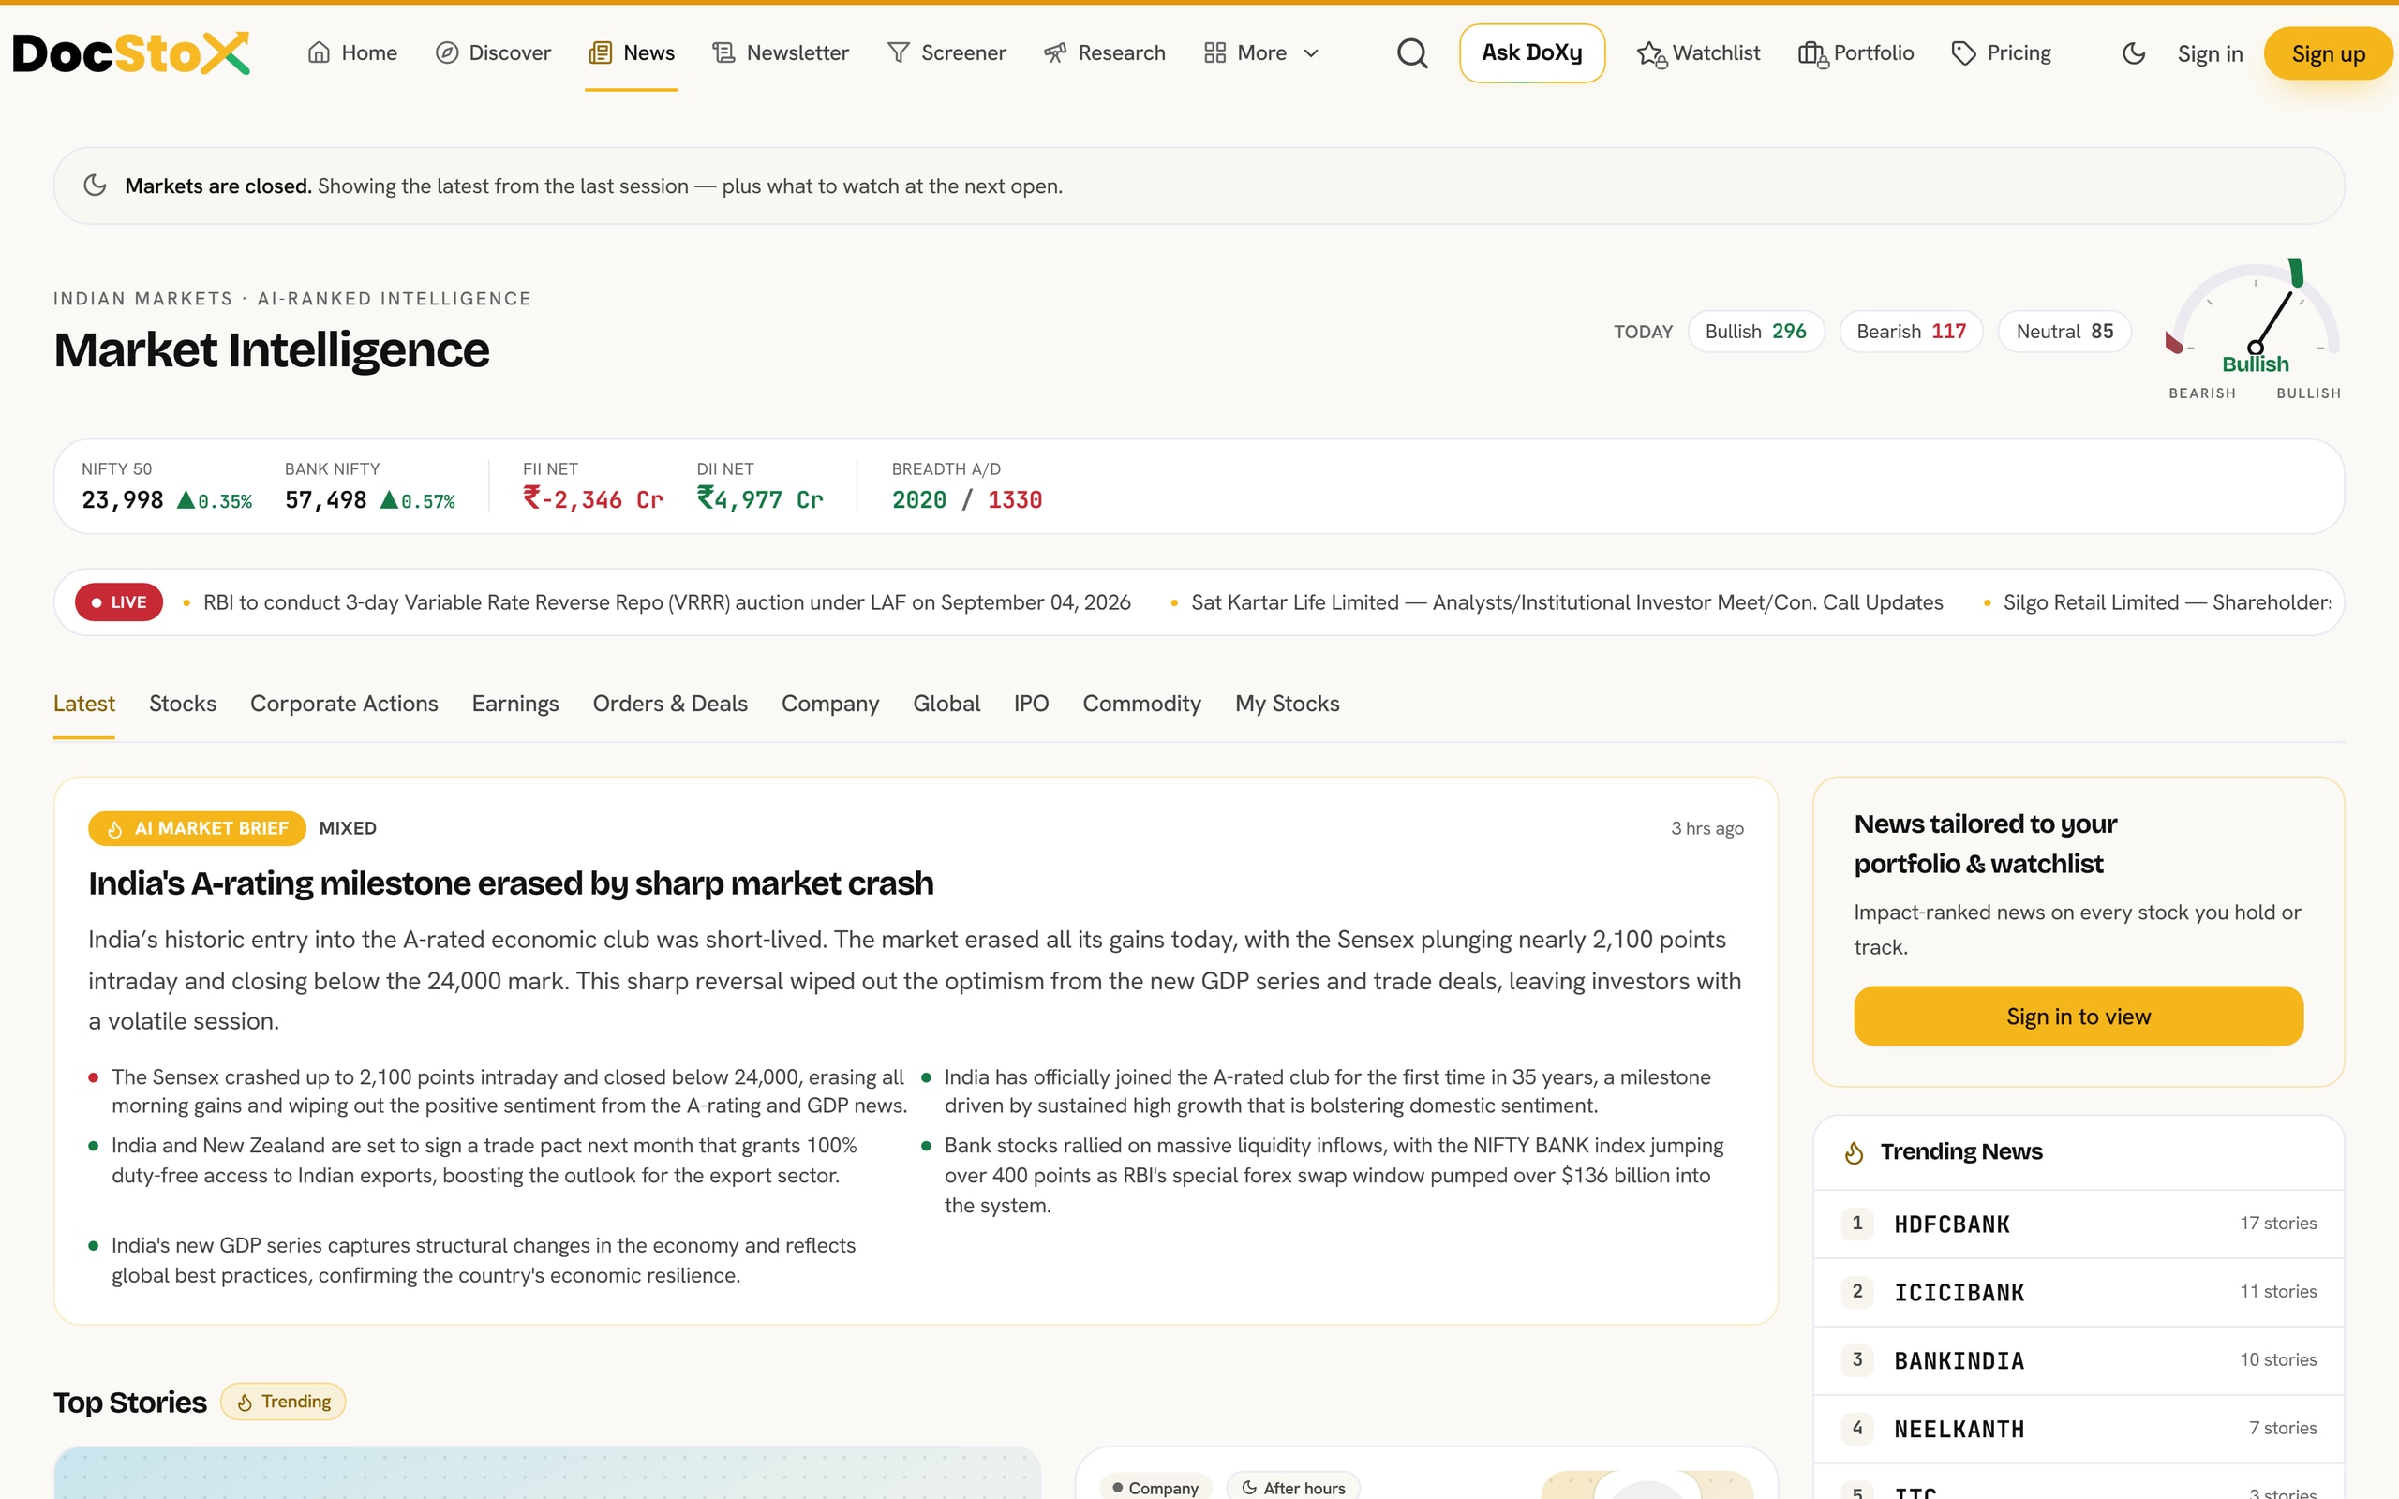Open the search magnifier icon

point(1411,53)
